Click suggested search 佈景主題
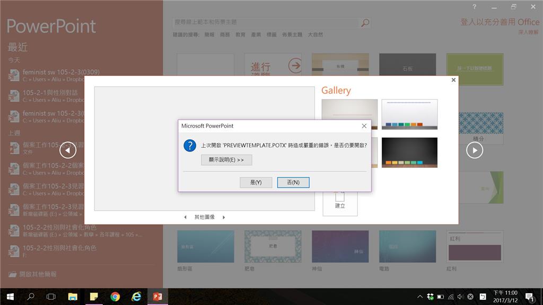This screenshot has height=305, width=543. 292,34
